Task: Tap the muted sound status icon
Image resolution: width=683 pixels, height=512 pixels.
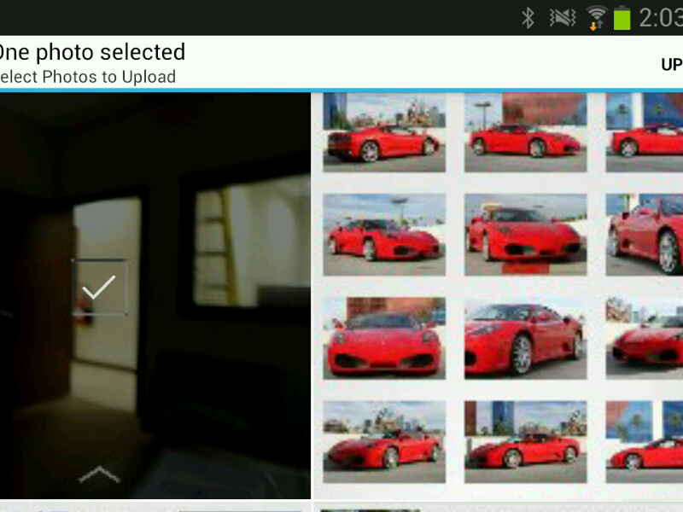Action: 562,17
